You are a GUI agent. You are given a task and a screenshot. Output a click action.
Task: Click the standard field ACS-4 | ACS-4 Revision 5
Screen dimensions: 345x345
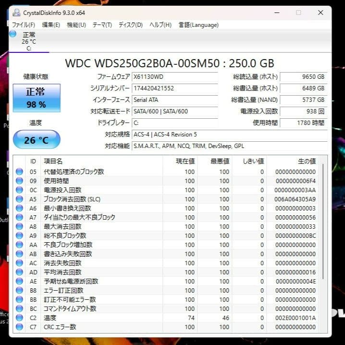[230, 135]
